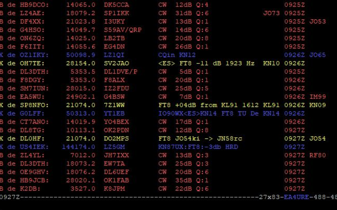Click the comment 'CQin KN12'

point(177,55)
